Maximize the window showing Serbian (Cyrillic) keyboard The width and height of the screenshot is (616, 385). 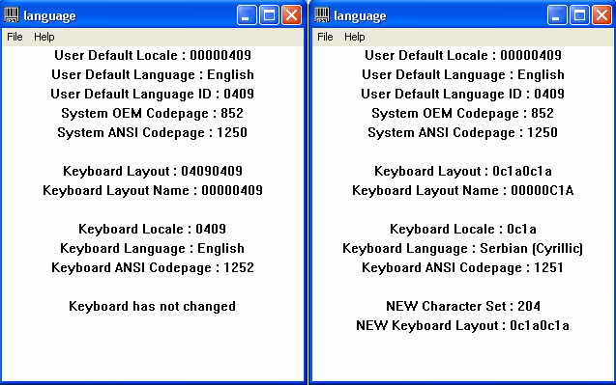(579, 15)
